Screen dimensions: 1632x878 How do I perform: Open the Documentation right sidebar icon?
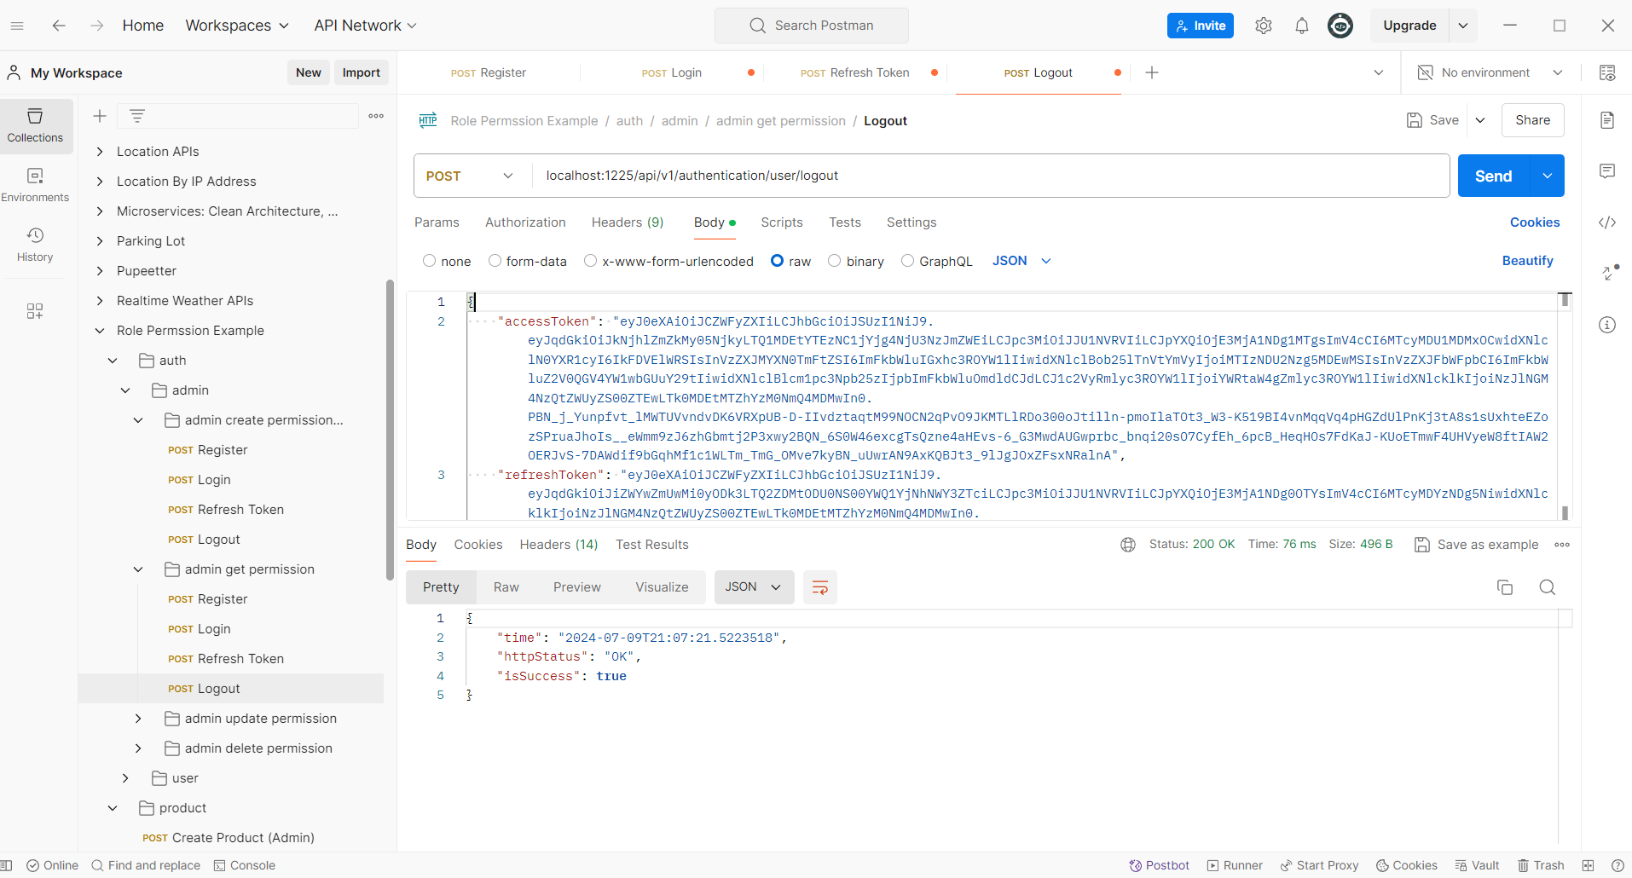tap(1607, 120)
